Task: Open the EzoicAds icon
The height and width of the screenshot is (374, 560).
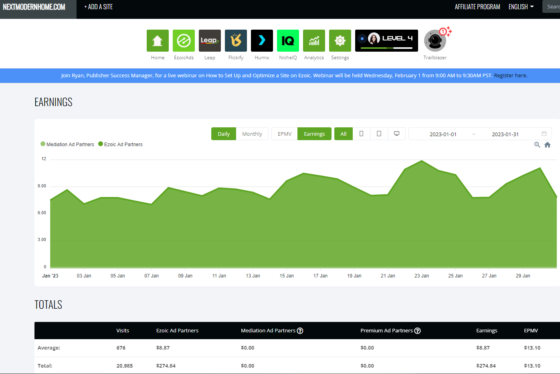Action: (184, 40)
